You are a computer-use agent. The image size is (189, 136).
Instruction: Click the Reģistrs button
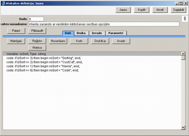click(37, 41)
